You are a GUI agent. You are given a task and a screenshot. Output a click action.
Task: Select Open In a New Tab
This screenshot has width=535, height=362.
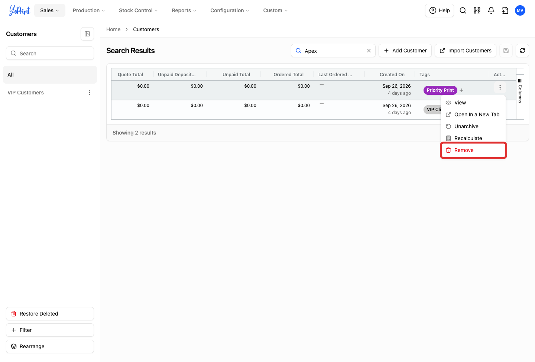click(473, 114)
